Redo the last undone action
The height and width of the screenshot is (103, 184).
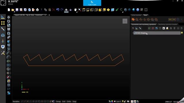click(62, 10)
